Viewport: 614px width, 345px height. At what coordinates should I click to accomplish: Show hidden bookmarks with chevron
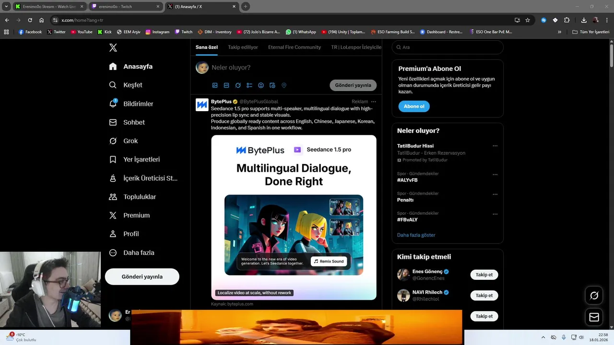pyautogui.click(x=559, y=32)
